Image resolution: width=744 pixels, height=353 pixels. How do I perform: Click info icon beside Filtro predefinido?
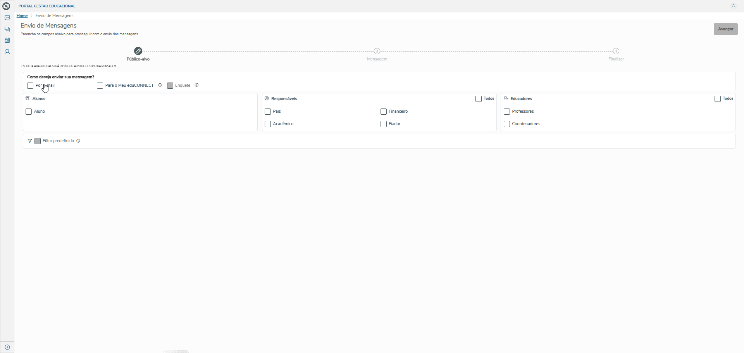coord(78,141)
